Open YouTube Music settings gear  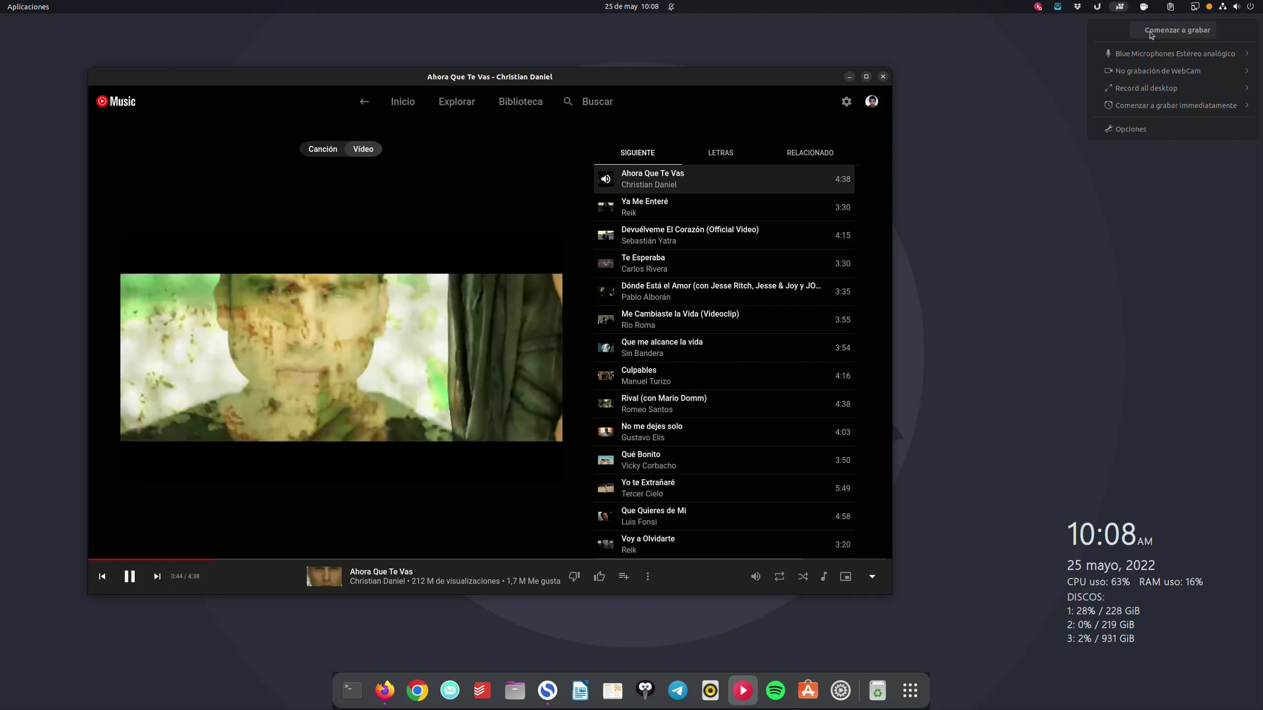(x=846, y=102)
